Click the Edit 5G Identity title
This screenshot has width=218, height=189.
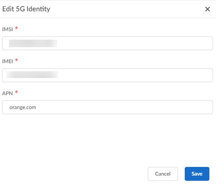(26, 9)
